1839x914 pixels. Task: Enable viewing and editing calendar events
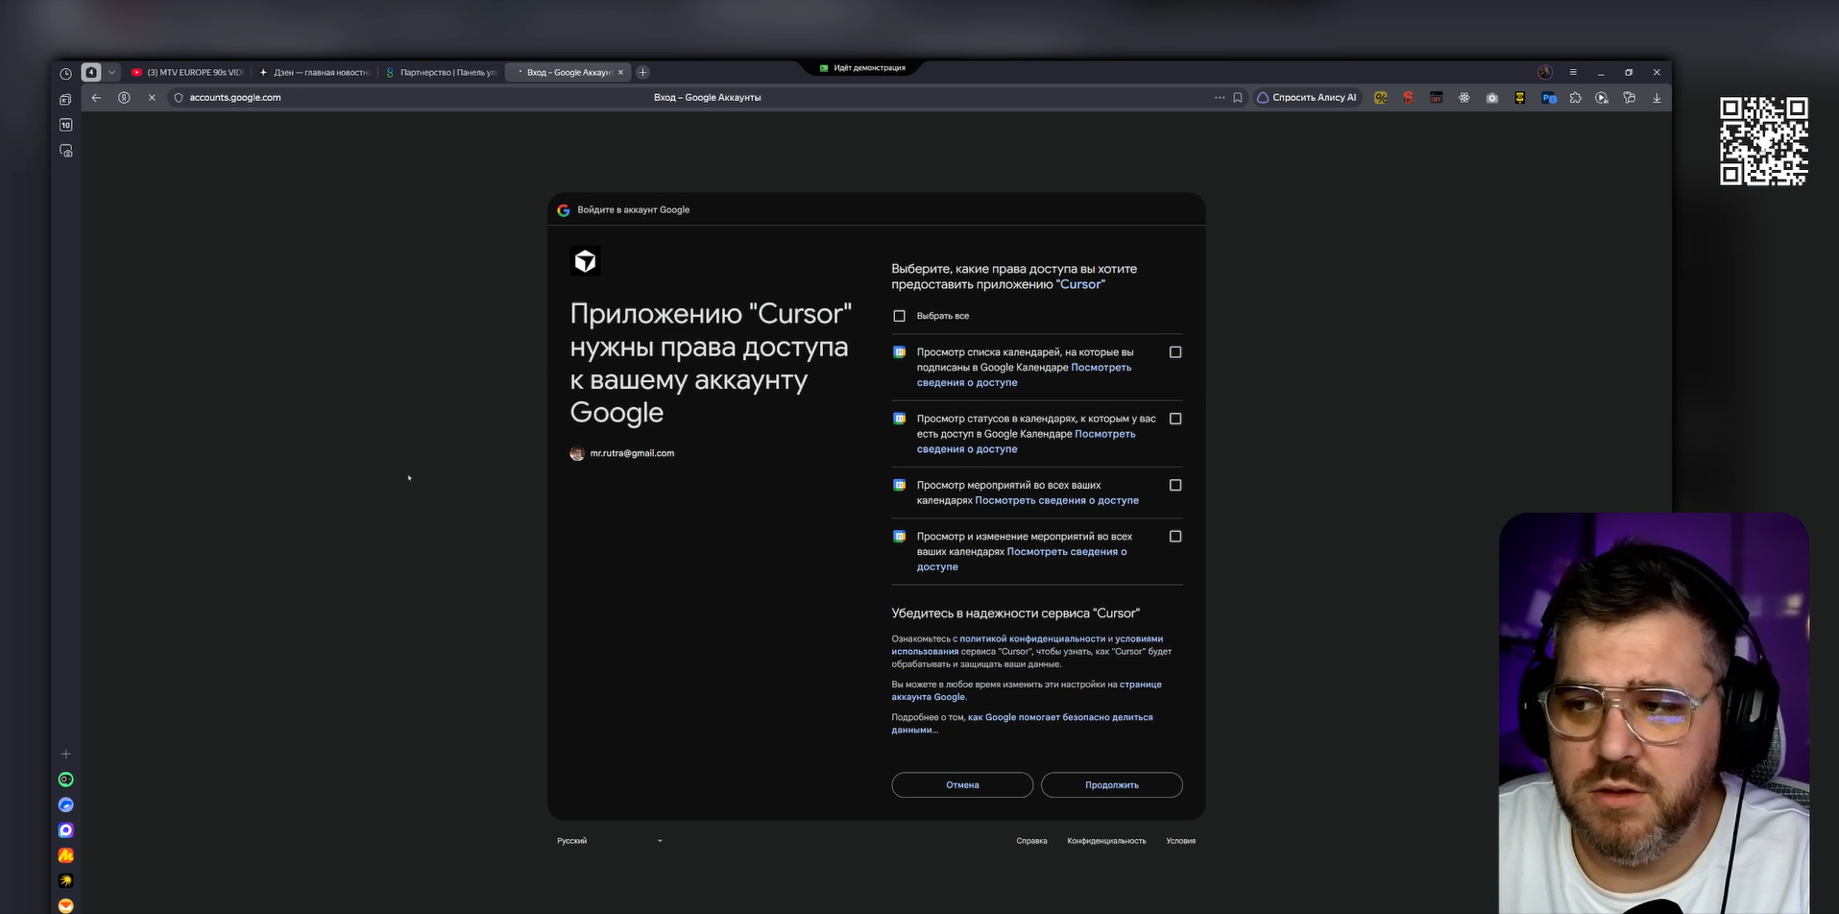[x=1175, y=537]
